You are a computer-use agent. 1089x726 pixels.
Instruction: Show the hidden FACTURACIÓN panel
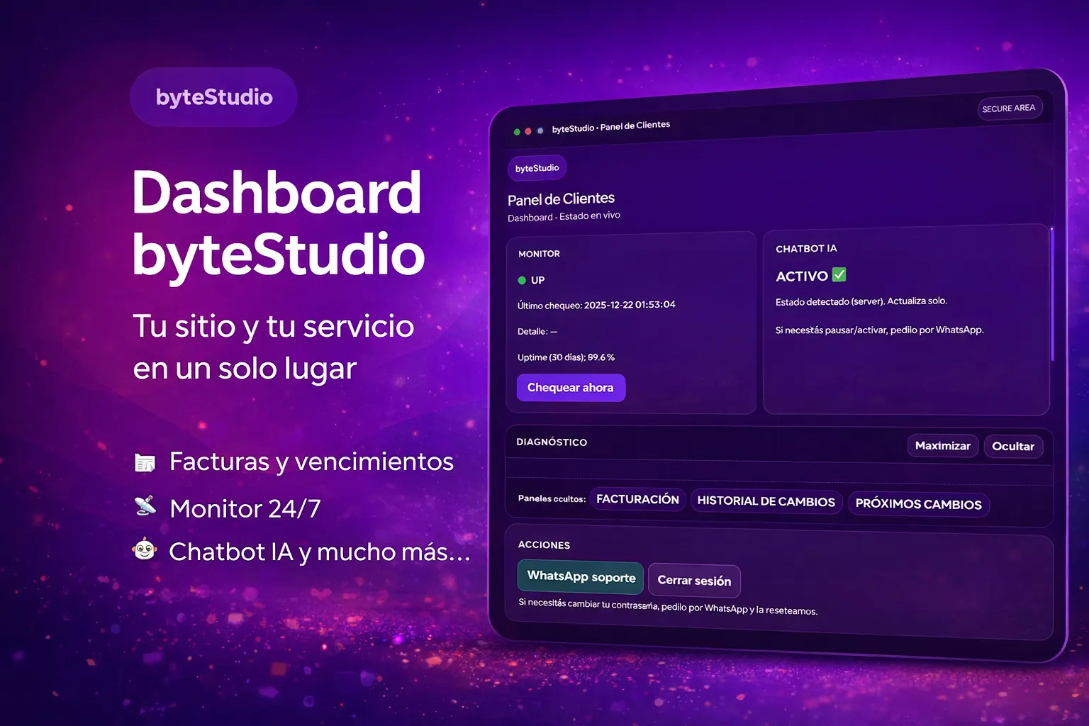pos(637,499)
